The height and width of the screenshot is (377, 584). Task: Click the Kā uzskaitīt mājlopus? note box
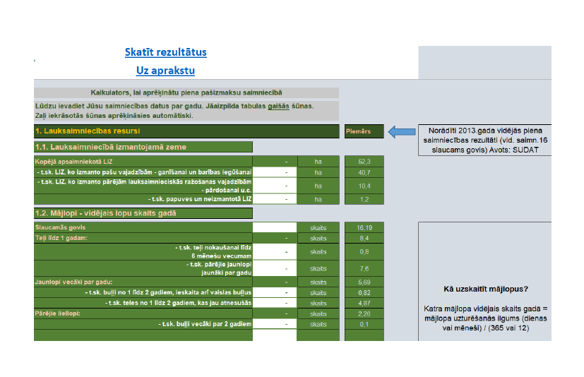click(x=485, y=282)
